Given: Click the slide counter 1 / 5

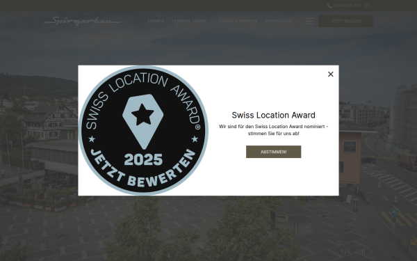Looking at the screenshot, I should (x=345, y=252).
